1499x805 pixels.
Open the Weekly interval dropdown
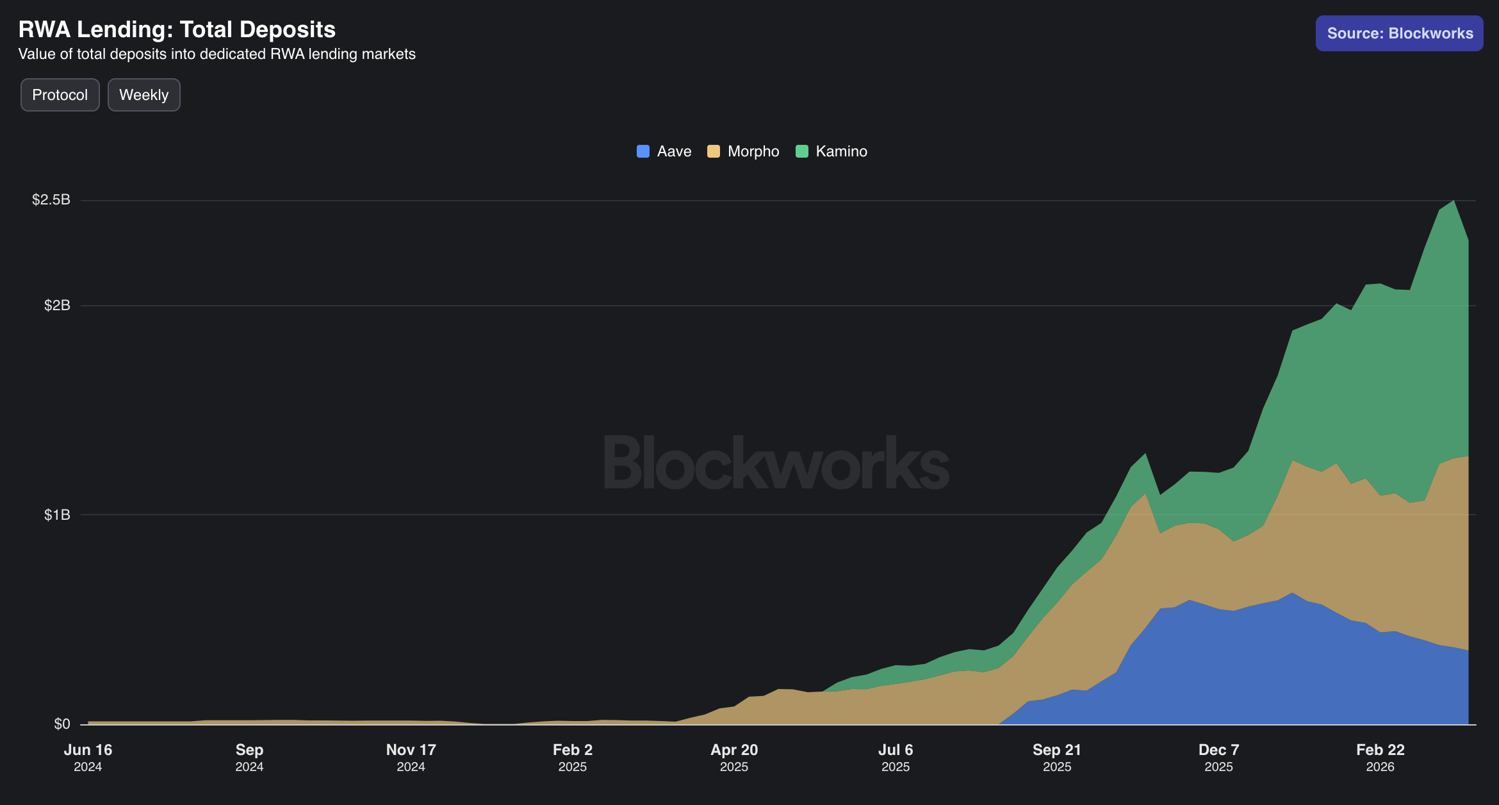coord(143,95)
